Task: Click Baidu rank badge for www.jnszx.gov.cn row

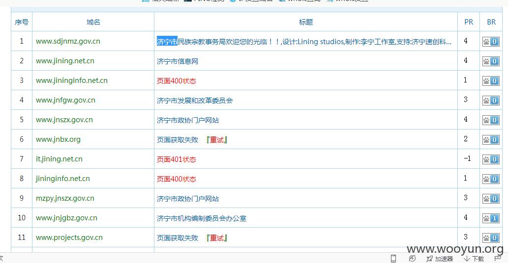Action: click(491, 120)
